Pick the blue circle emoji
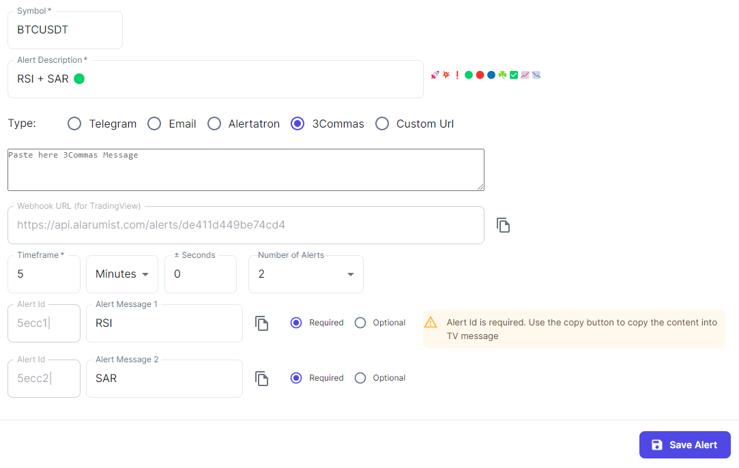This screenshot has height=468, width=739. point(491,75)
